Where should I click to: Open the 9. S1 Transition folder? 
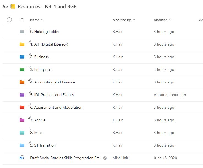[x=43, y=145]
